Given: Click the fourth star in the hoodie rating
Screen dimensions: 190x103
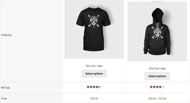Looking at the screenshot, I should (160, 87).
